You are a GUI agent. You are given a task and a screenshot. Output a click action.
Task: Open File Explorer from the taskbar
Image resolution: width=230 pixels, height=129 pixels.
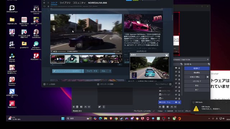click(x=106, y=119)
